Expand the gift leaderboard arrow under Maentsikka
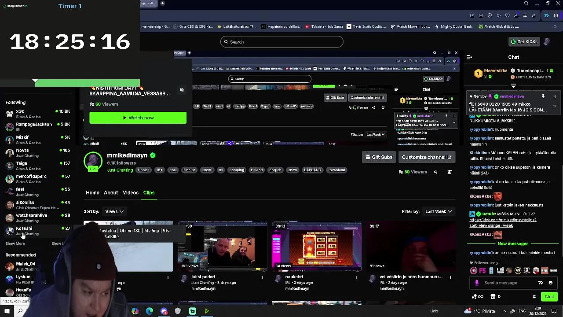Screen dimensions: 563x317 [x=513, y=85]
